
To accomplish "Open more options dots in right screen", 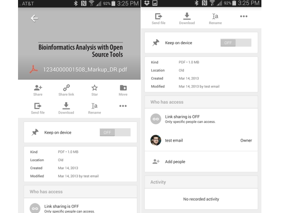I will (244, 16).
